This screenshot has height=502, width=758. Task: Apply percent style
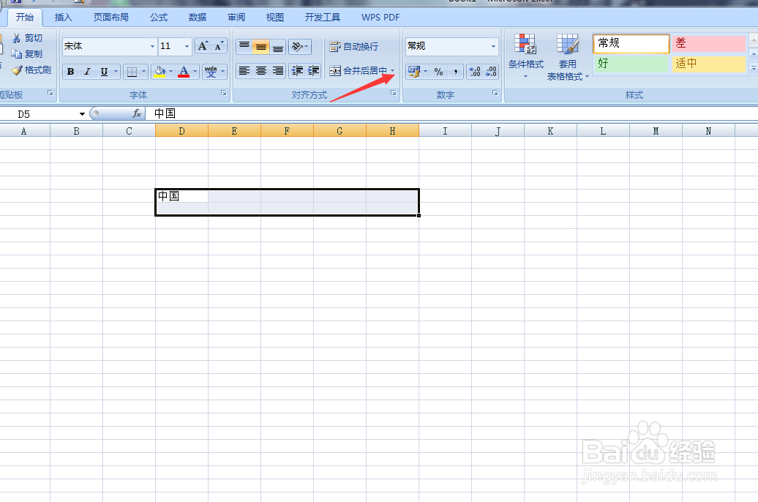[x=438, y=72]
